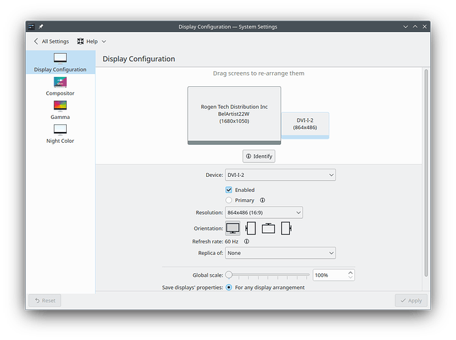This screenshot has width=456, height=340.
Task: Select 'For any display arrangement' radio option
Action: coord(229,287)
